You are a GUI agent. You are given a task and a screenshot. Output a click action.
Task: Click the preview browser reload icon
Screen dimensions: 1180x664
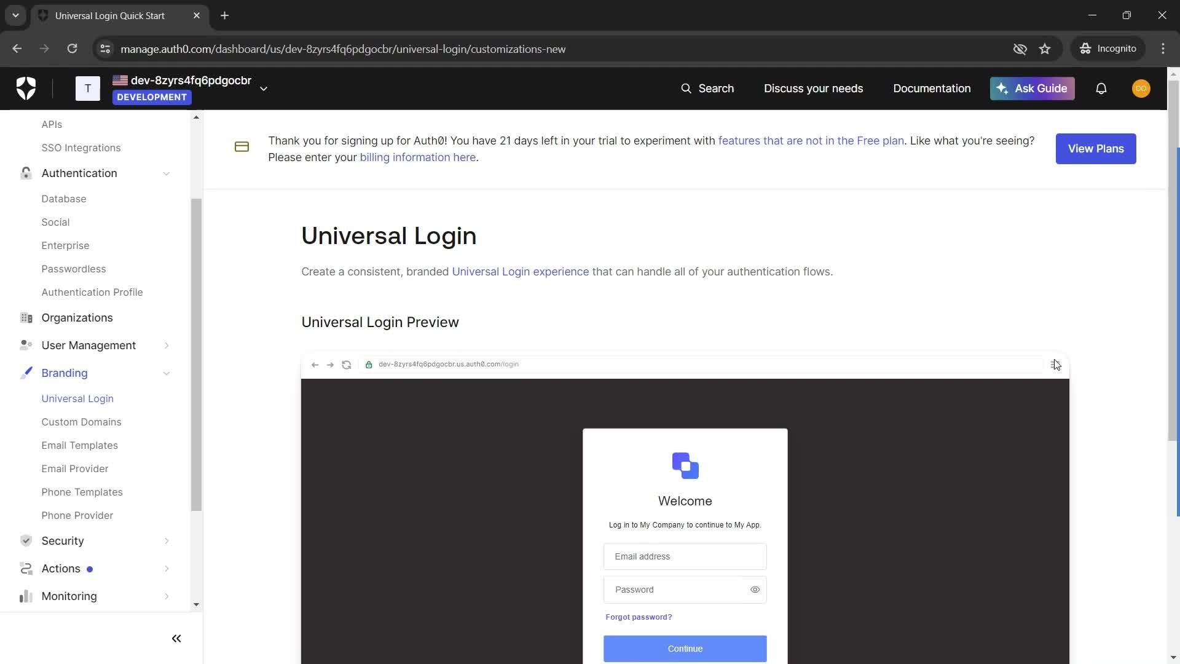(x=347, y=365)
